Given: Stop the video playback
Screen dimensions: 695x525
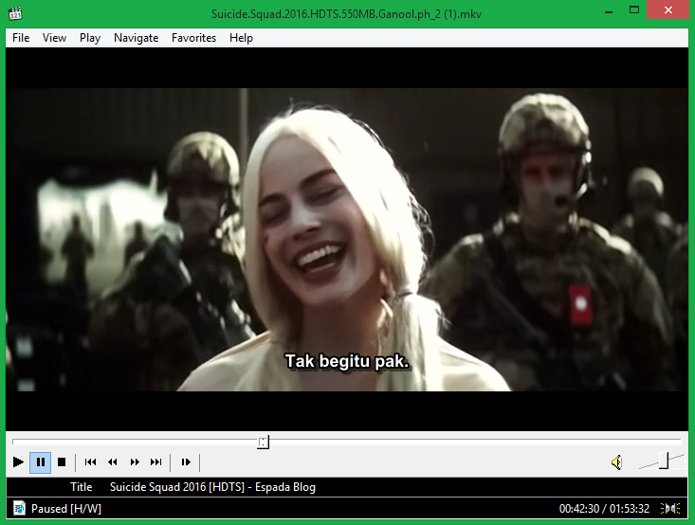Looking at the screenshot, I should pyautogui.click(x=62, y=462).
